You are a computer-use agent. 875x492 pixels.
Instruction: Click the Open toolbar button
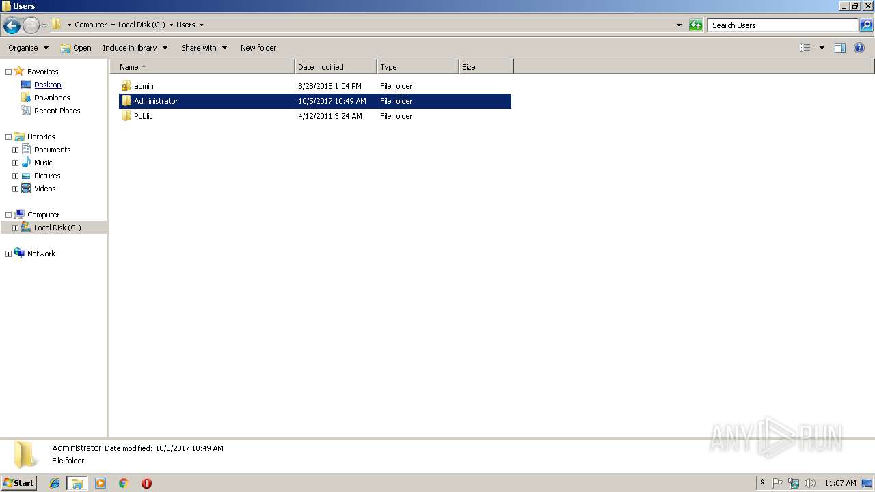75,48
